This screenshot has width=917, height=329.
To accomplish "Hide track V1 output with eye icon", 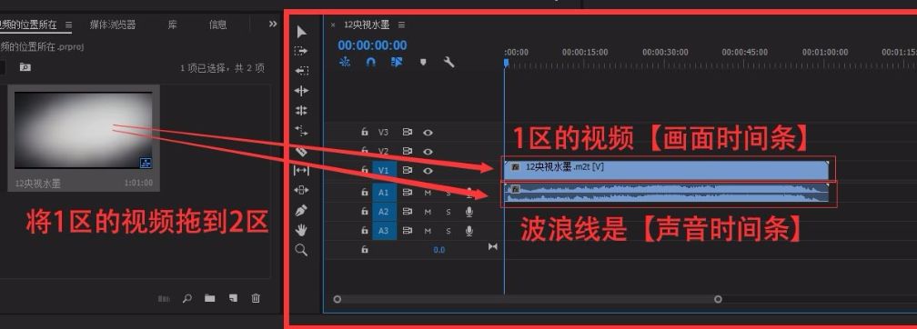I will coord(428,171).
